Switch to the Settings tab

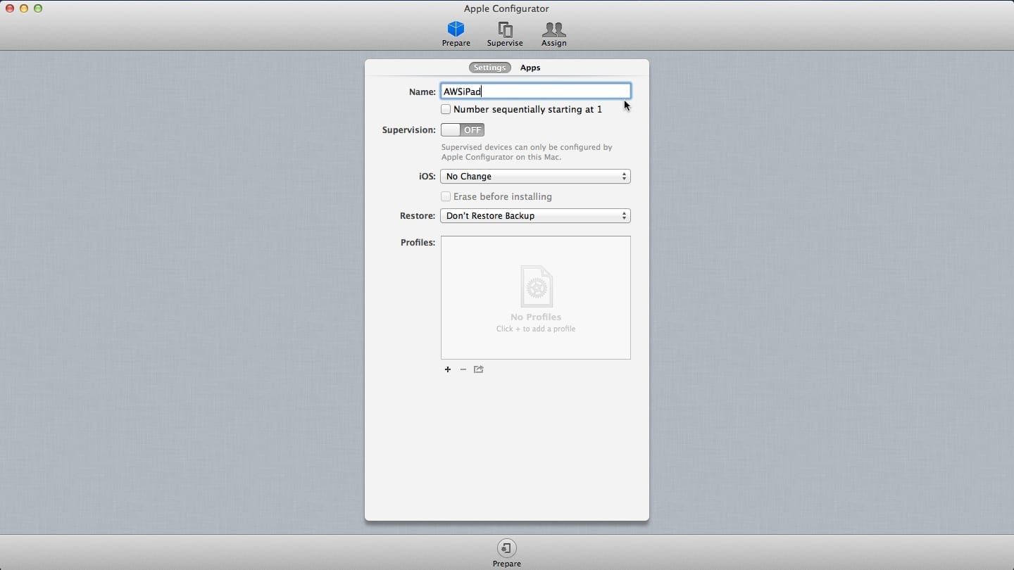pyautogui.click(x=489, y=68)
